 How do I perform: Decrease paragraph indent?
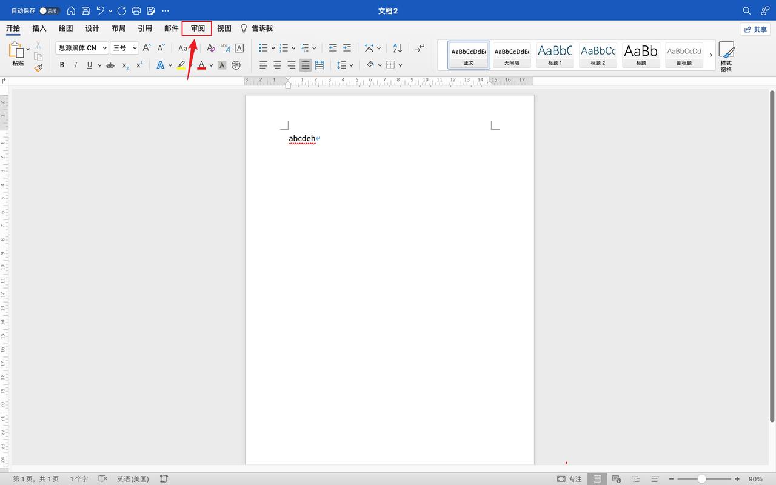(x=333, y=48)
